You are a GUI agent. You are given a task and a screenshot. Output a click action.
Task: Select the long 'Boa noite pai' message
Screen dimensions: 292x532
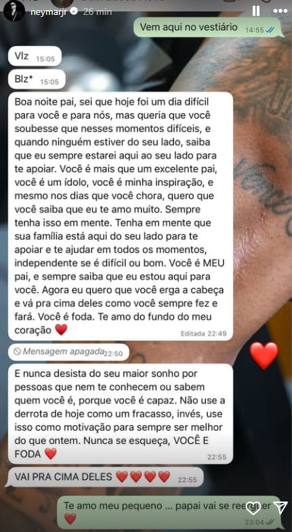[121, 216]
